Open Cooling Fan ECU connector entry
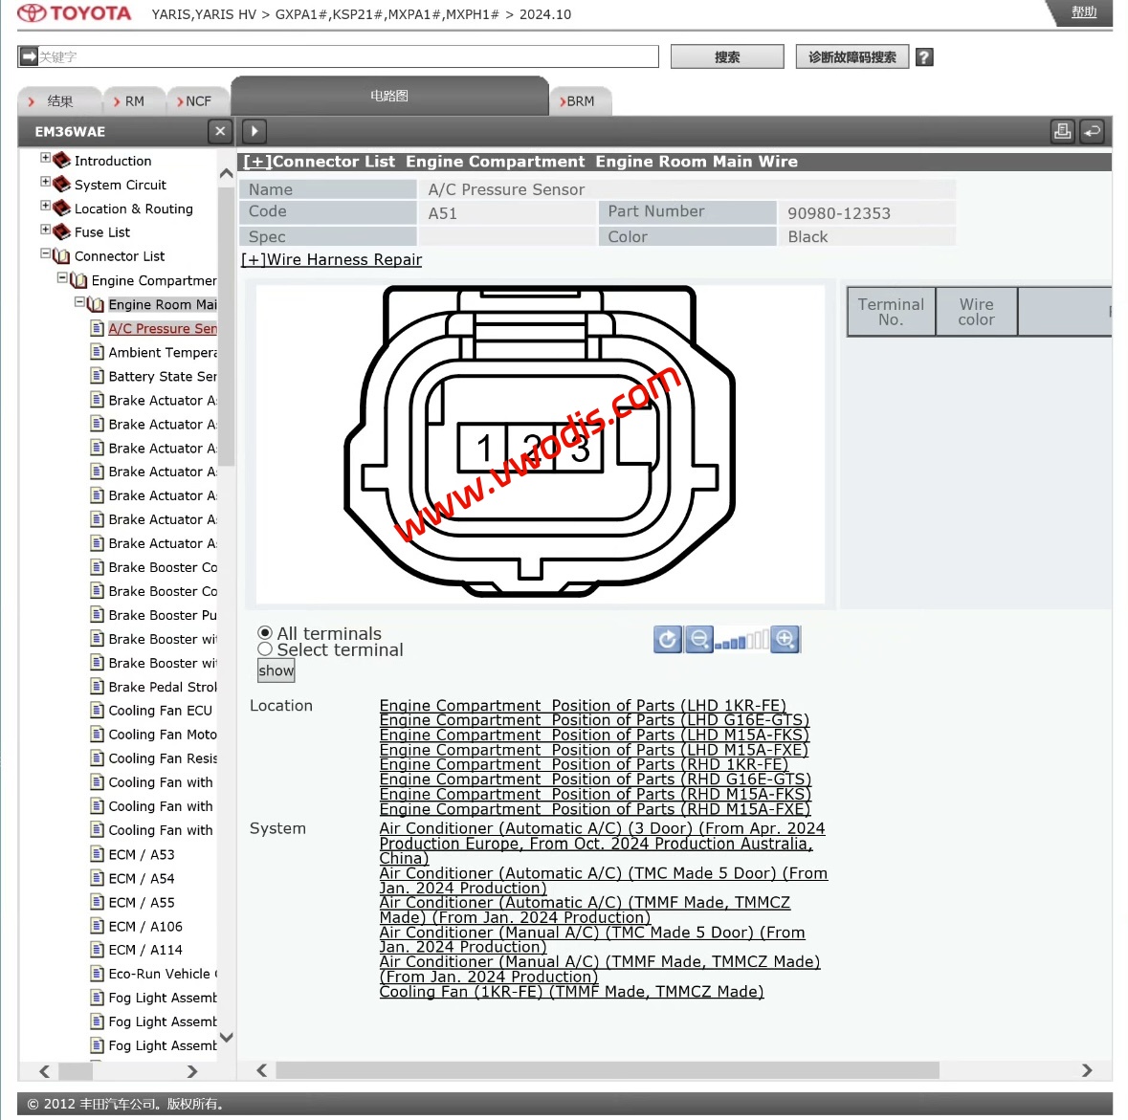1128x1120 pixels. pos(160,711)
